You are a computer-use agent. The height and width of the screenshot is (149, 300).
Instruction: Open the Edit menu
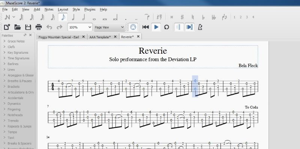pyautogui.click(x=15, y=9)
